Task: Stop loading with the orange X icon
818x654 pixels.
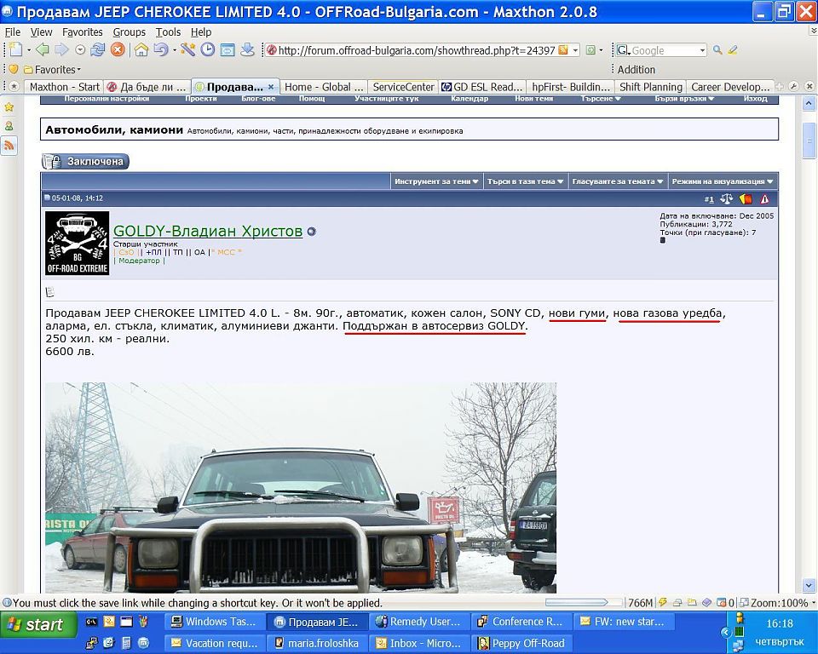Action: click(x=118, y=50)
